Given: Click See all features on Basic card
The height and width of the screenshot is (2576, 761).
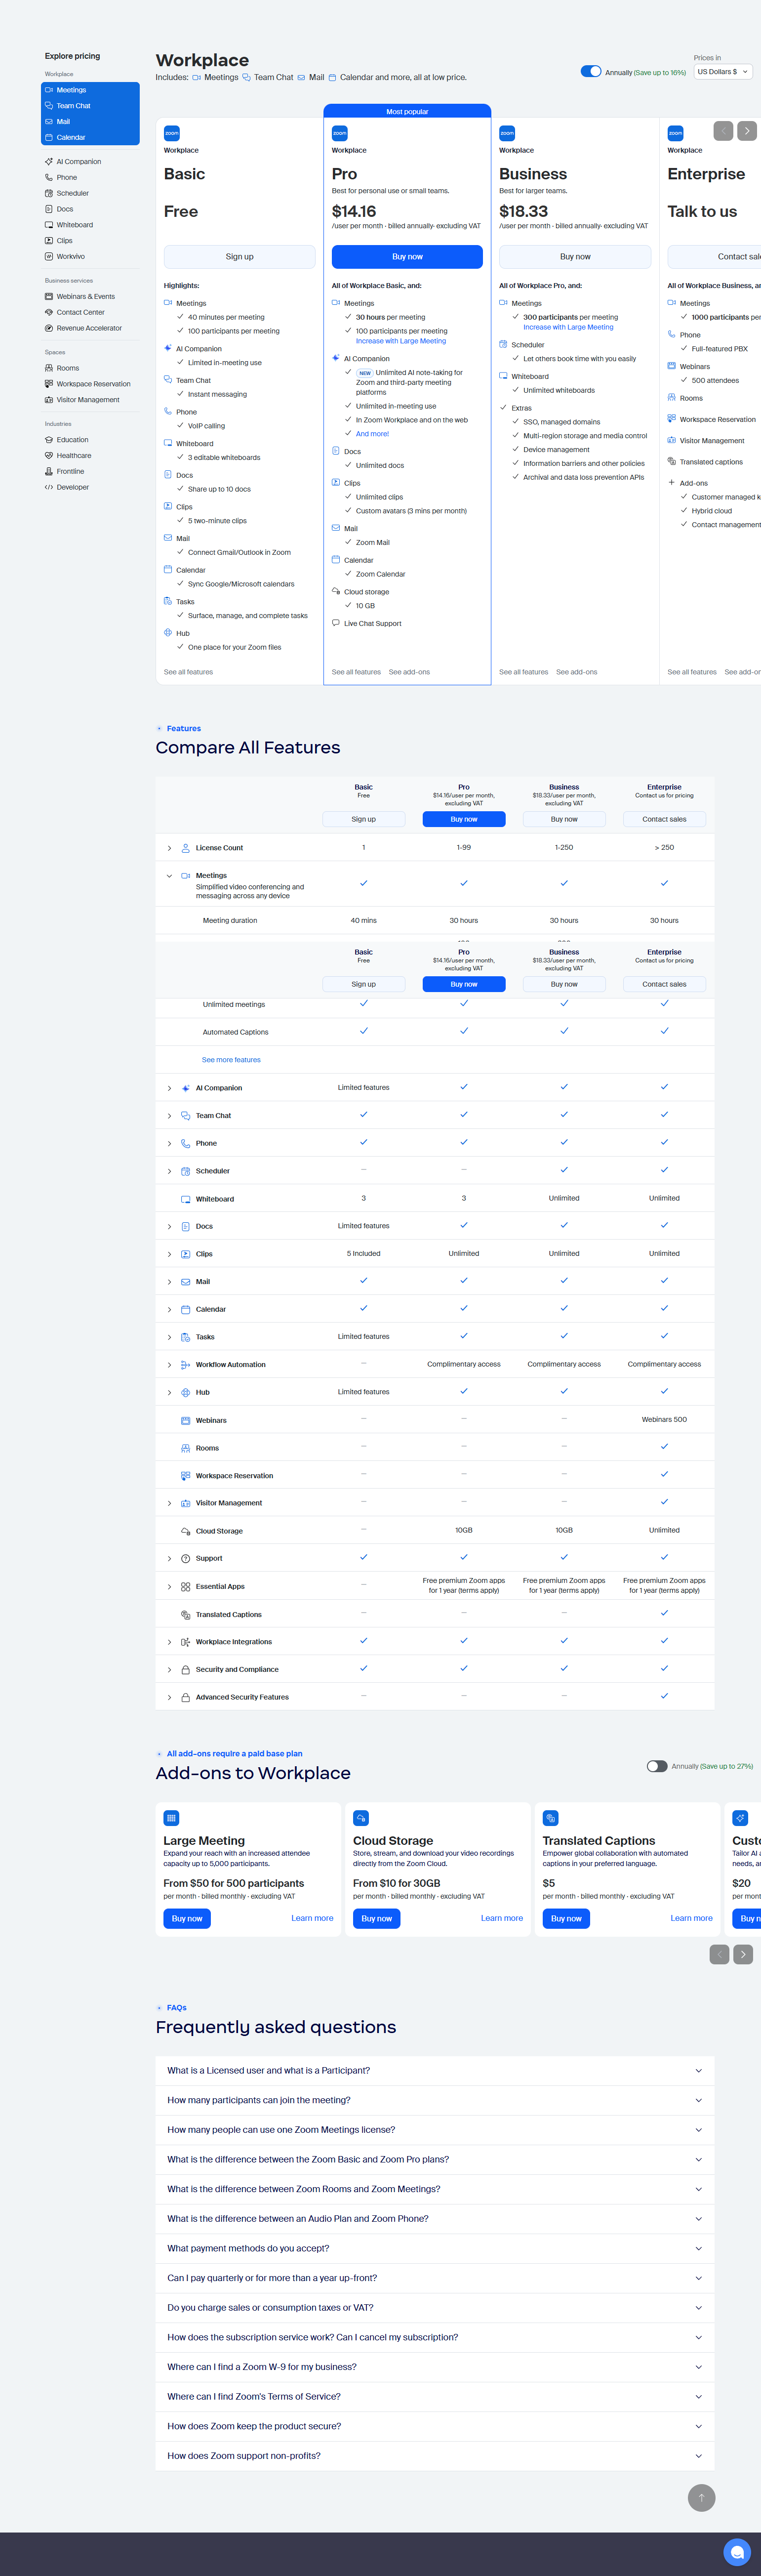Looking at the screenshot, I should [x=188, y=672].
